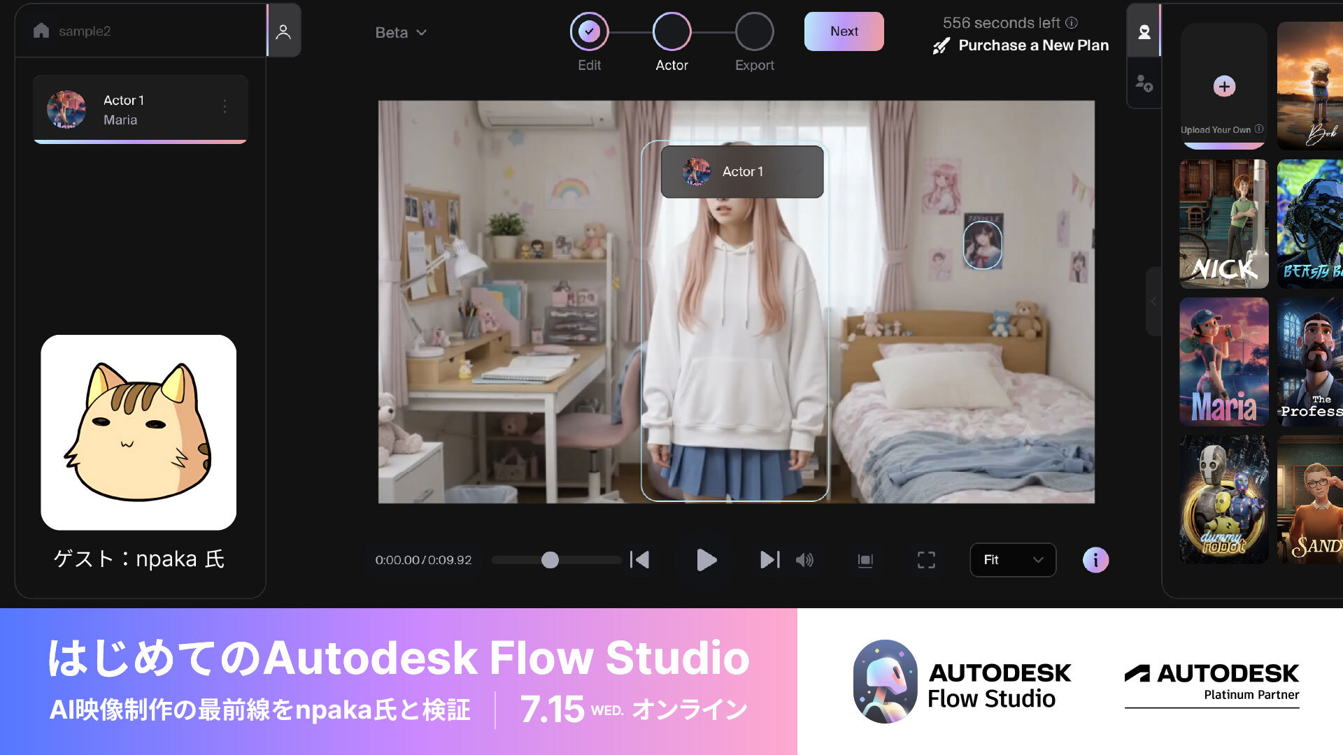Skip to previous frame
Image resolution: width=1343 pixels, height=755 pixels.
640,560
